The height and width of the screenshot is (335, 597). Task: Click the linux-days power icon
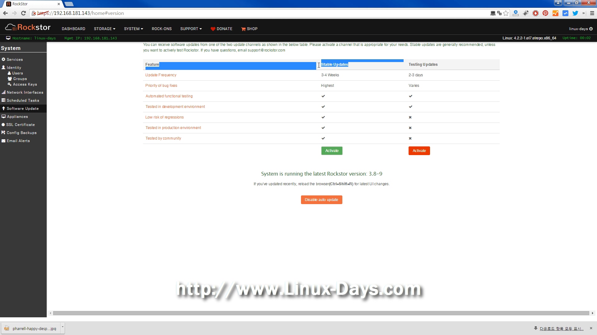(591, 29)
